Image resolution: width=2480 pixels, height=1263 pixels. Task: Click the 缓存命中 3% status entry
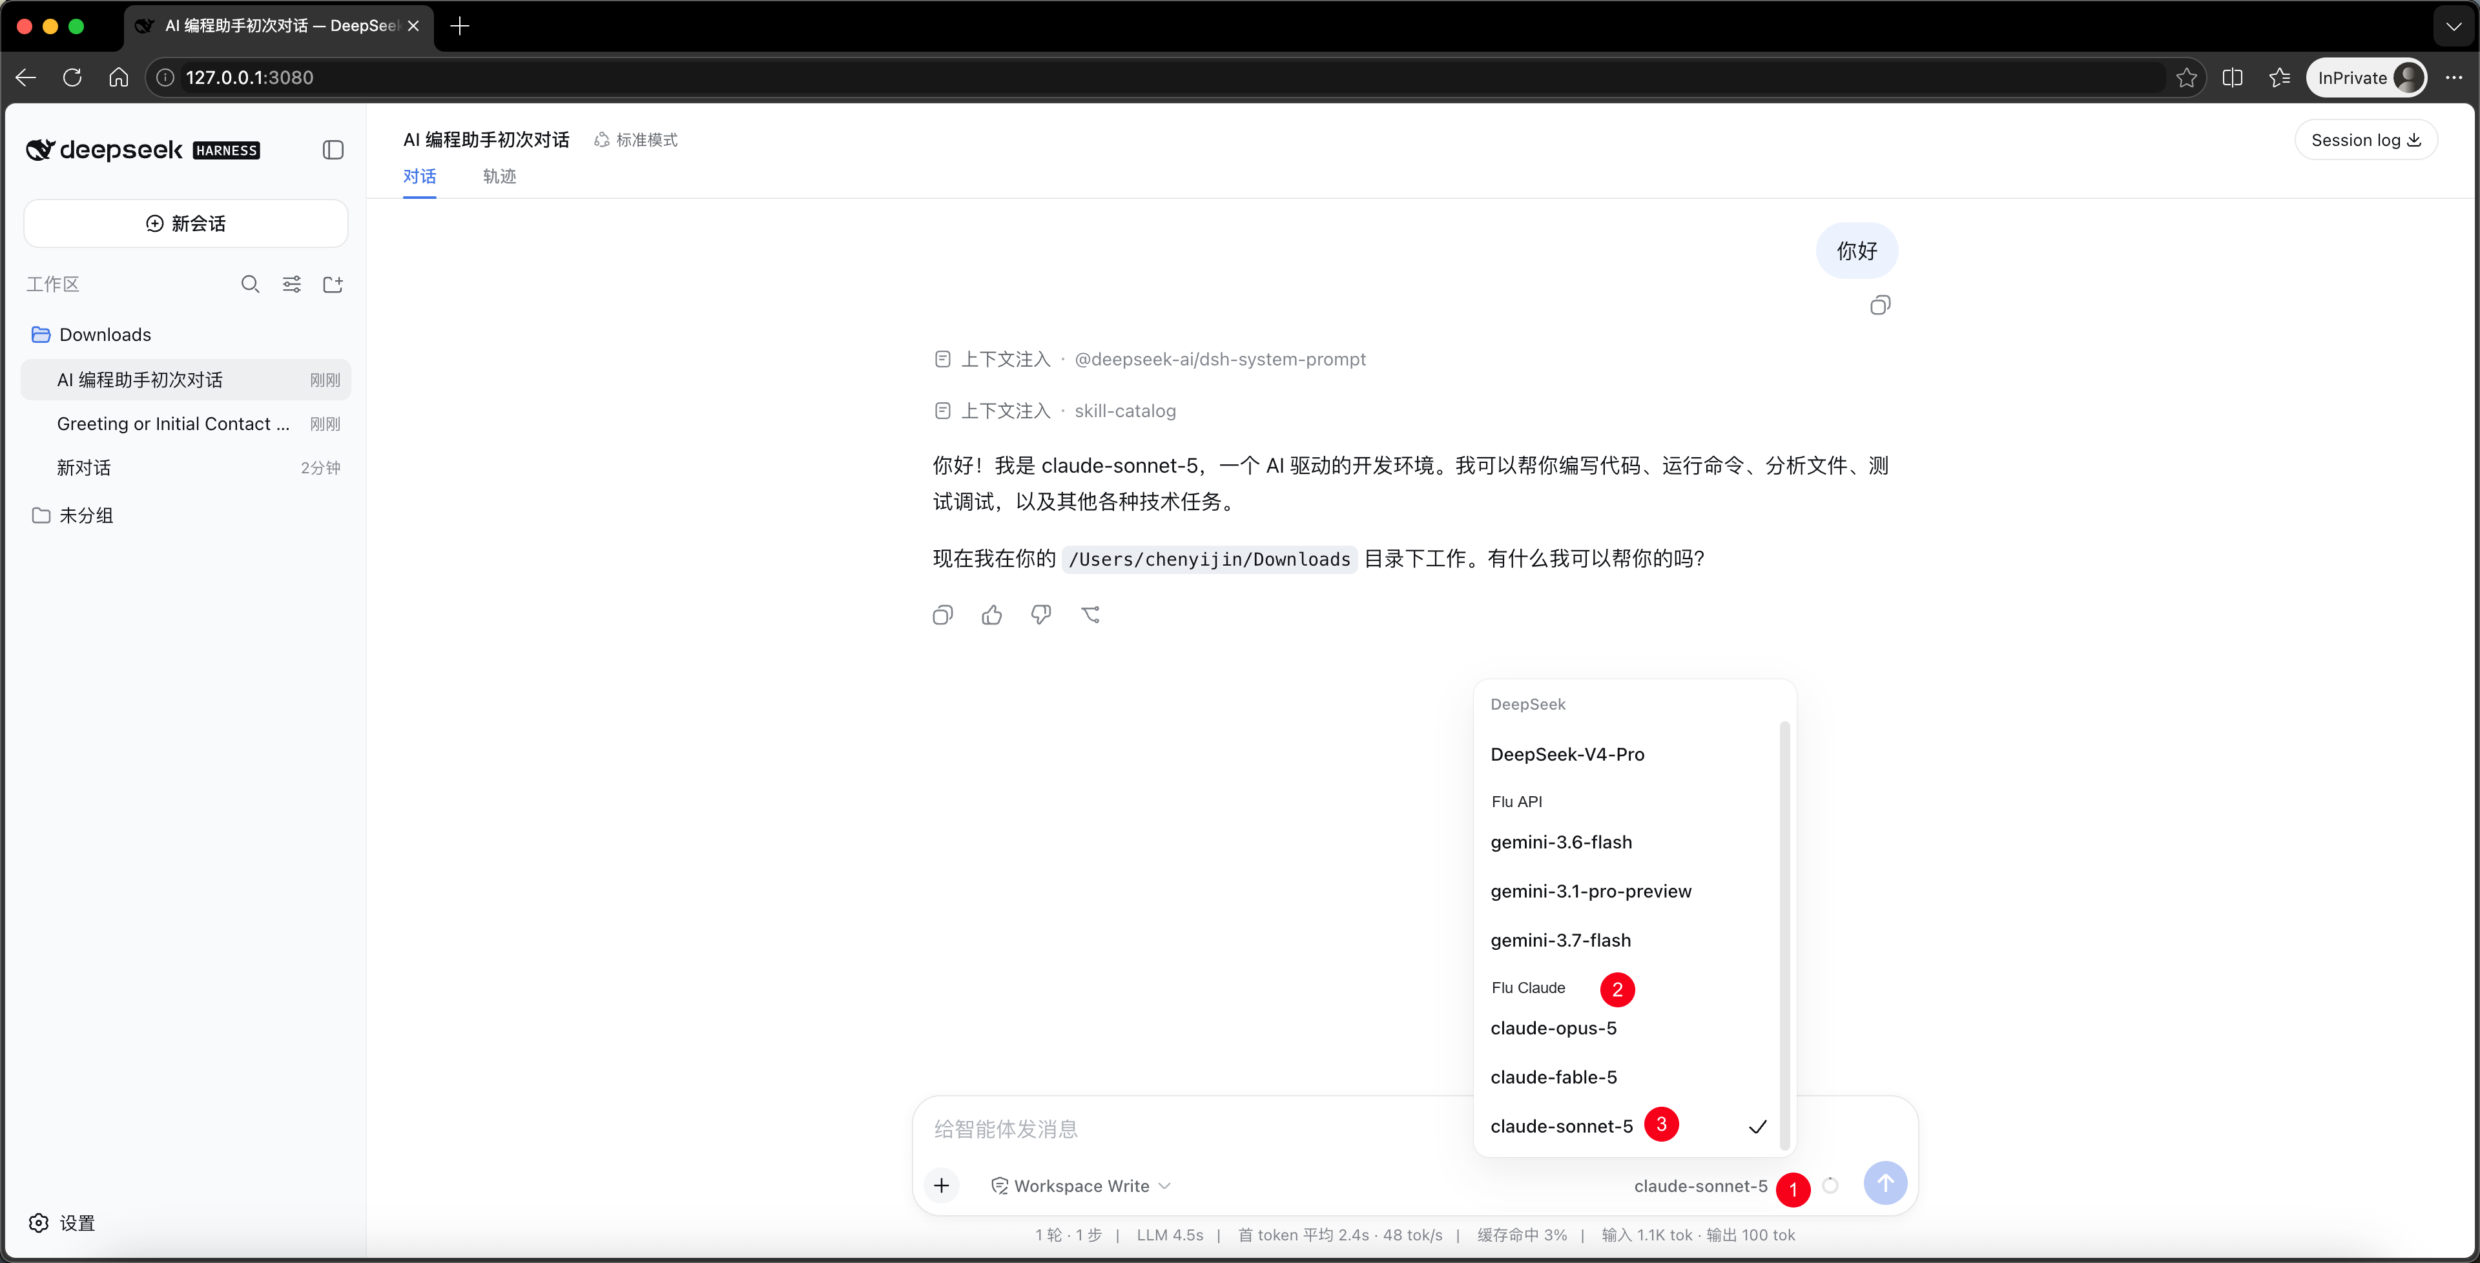click(1522, 1235)
